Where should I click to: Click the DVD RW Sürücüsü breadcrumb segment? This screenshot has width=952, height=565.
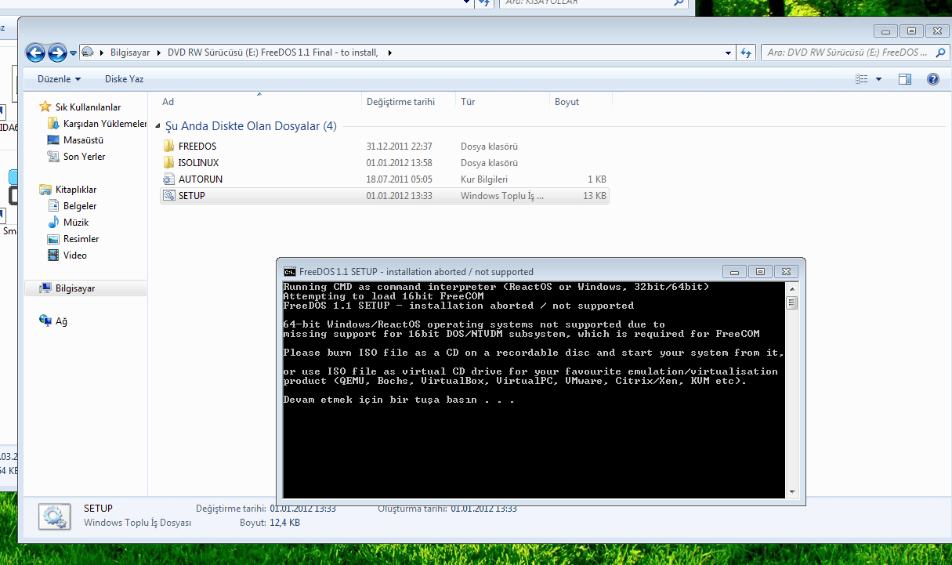(x=273, y=53)
